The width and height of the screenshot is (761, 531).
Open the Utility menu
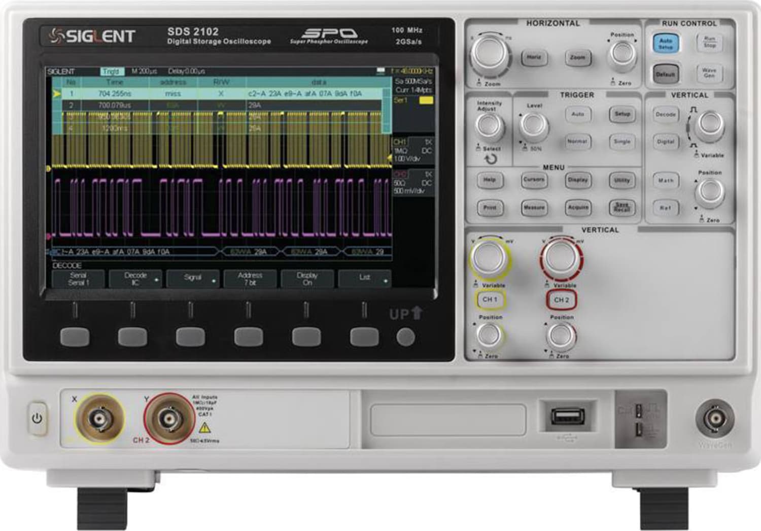click(x=622, y=180)
